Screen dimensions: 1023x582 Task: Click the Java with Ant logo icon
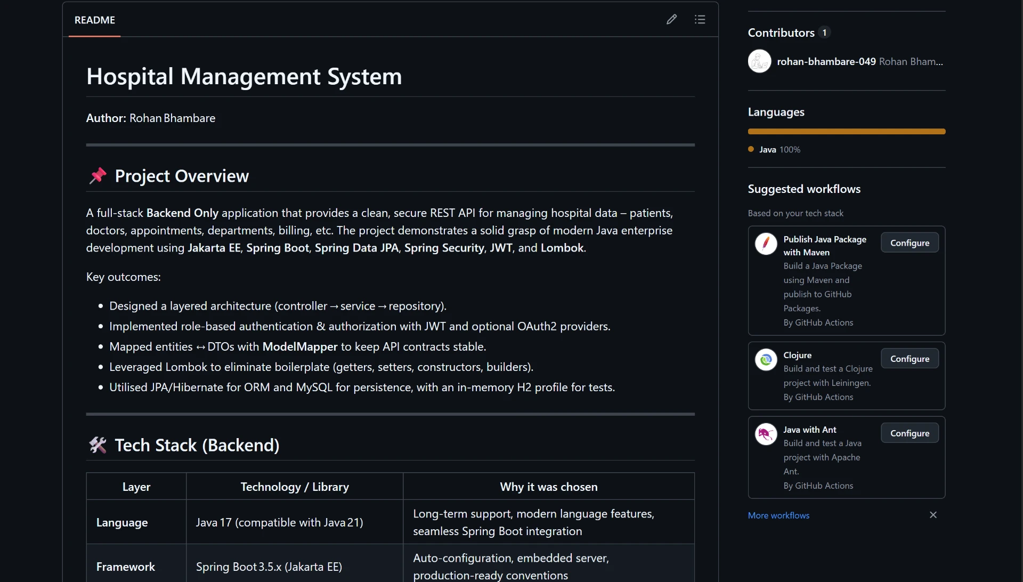pyautogui.click(x=766, y=434)
